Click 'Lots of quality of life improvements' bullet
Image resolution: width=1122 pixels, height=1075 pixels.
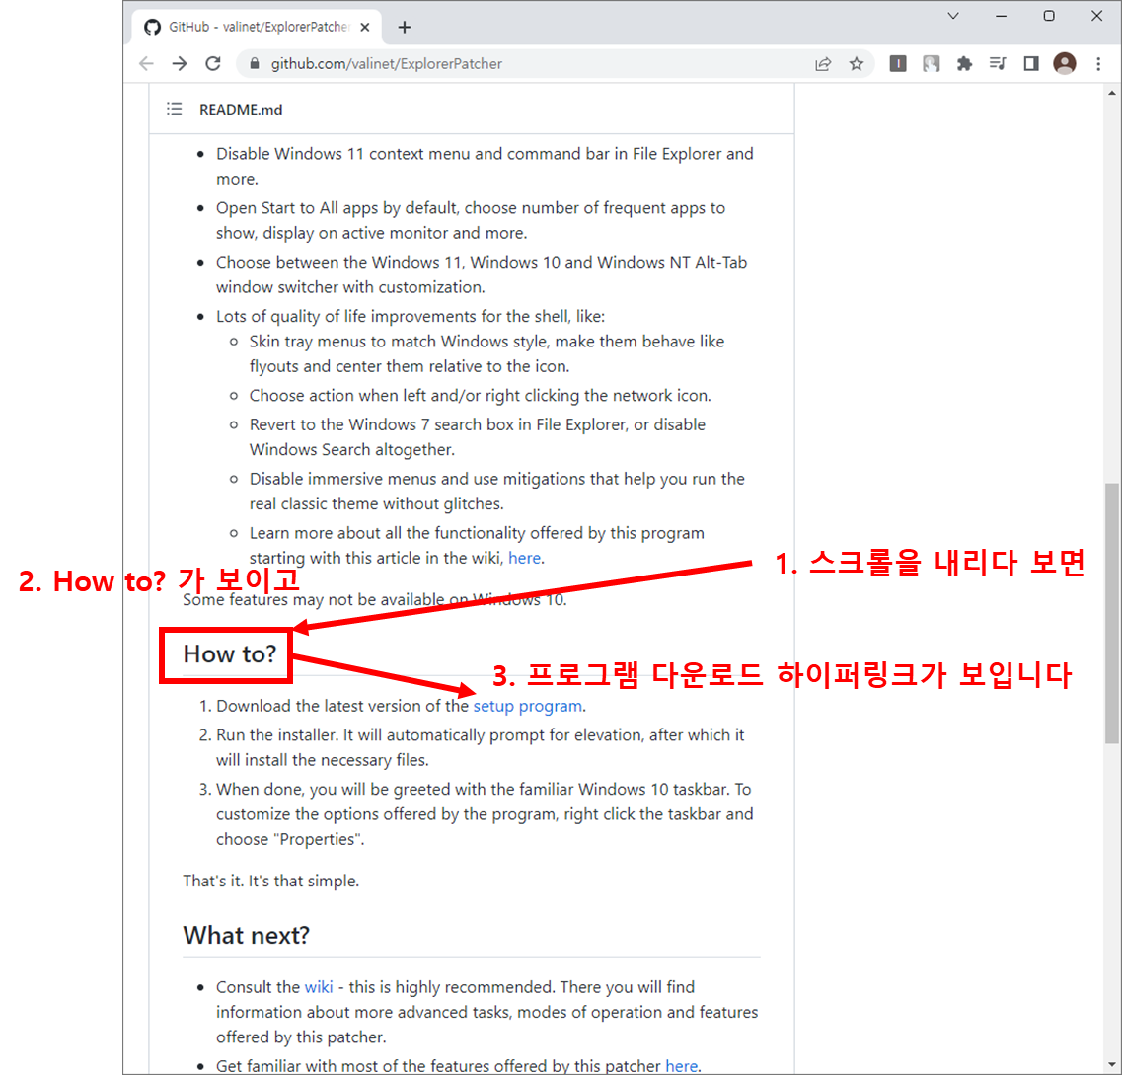410,316
